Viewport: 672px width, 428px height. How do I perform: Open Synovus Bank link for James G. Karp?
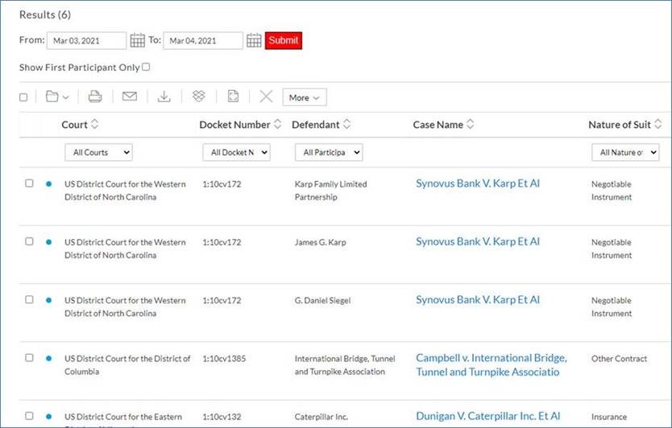coord(478,242)
